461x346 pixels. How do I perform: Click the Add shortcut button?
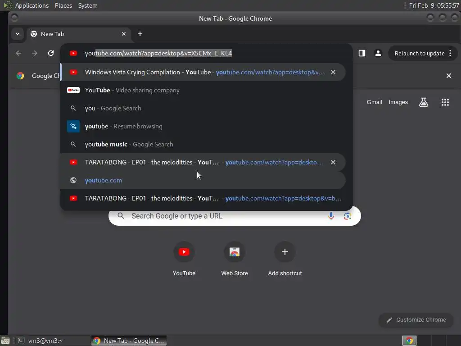point(285,259)
